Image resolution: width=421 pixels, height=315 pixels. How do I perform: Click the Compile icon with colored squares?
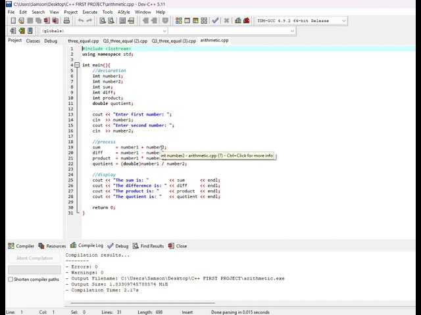[178, 20]
